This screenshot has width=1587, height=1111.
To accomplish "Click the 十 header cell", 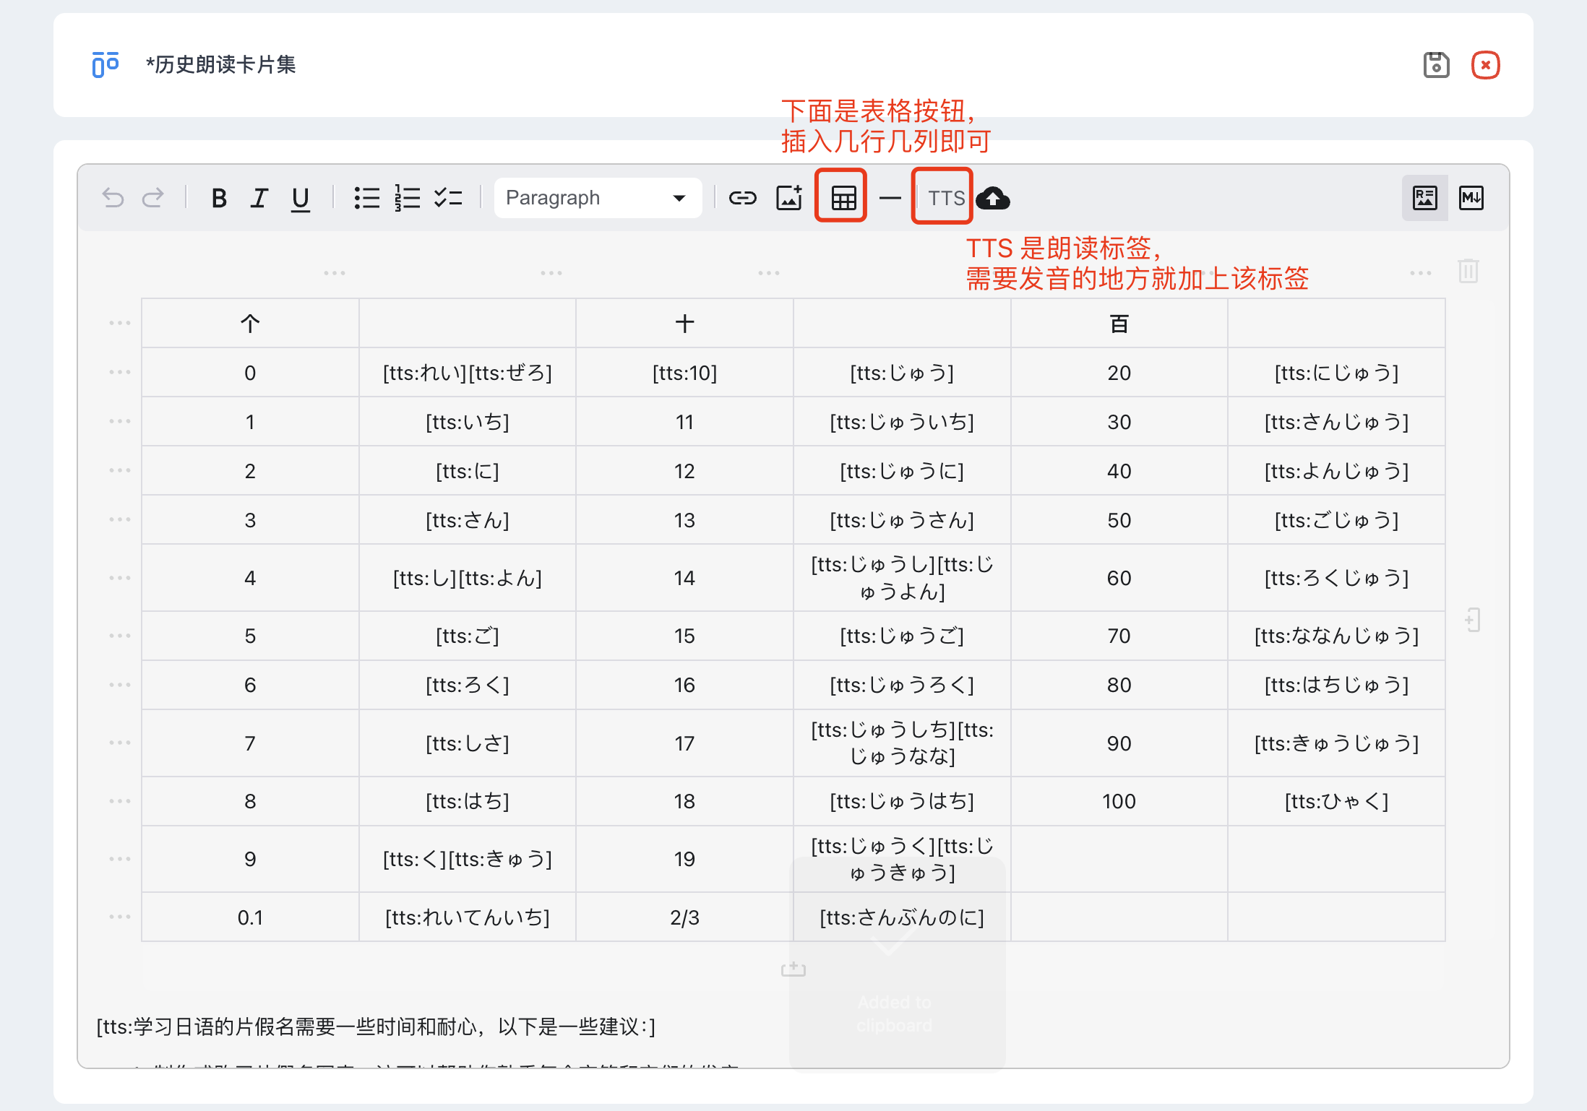I will pyautogui.click(x=684, y=324).
